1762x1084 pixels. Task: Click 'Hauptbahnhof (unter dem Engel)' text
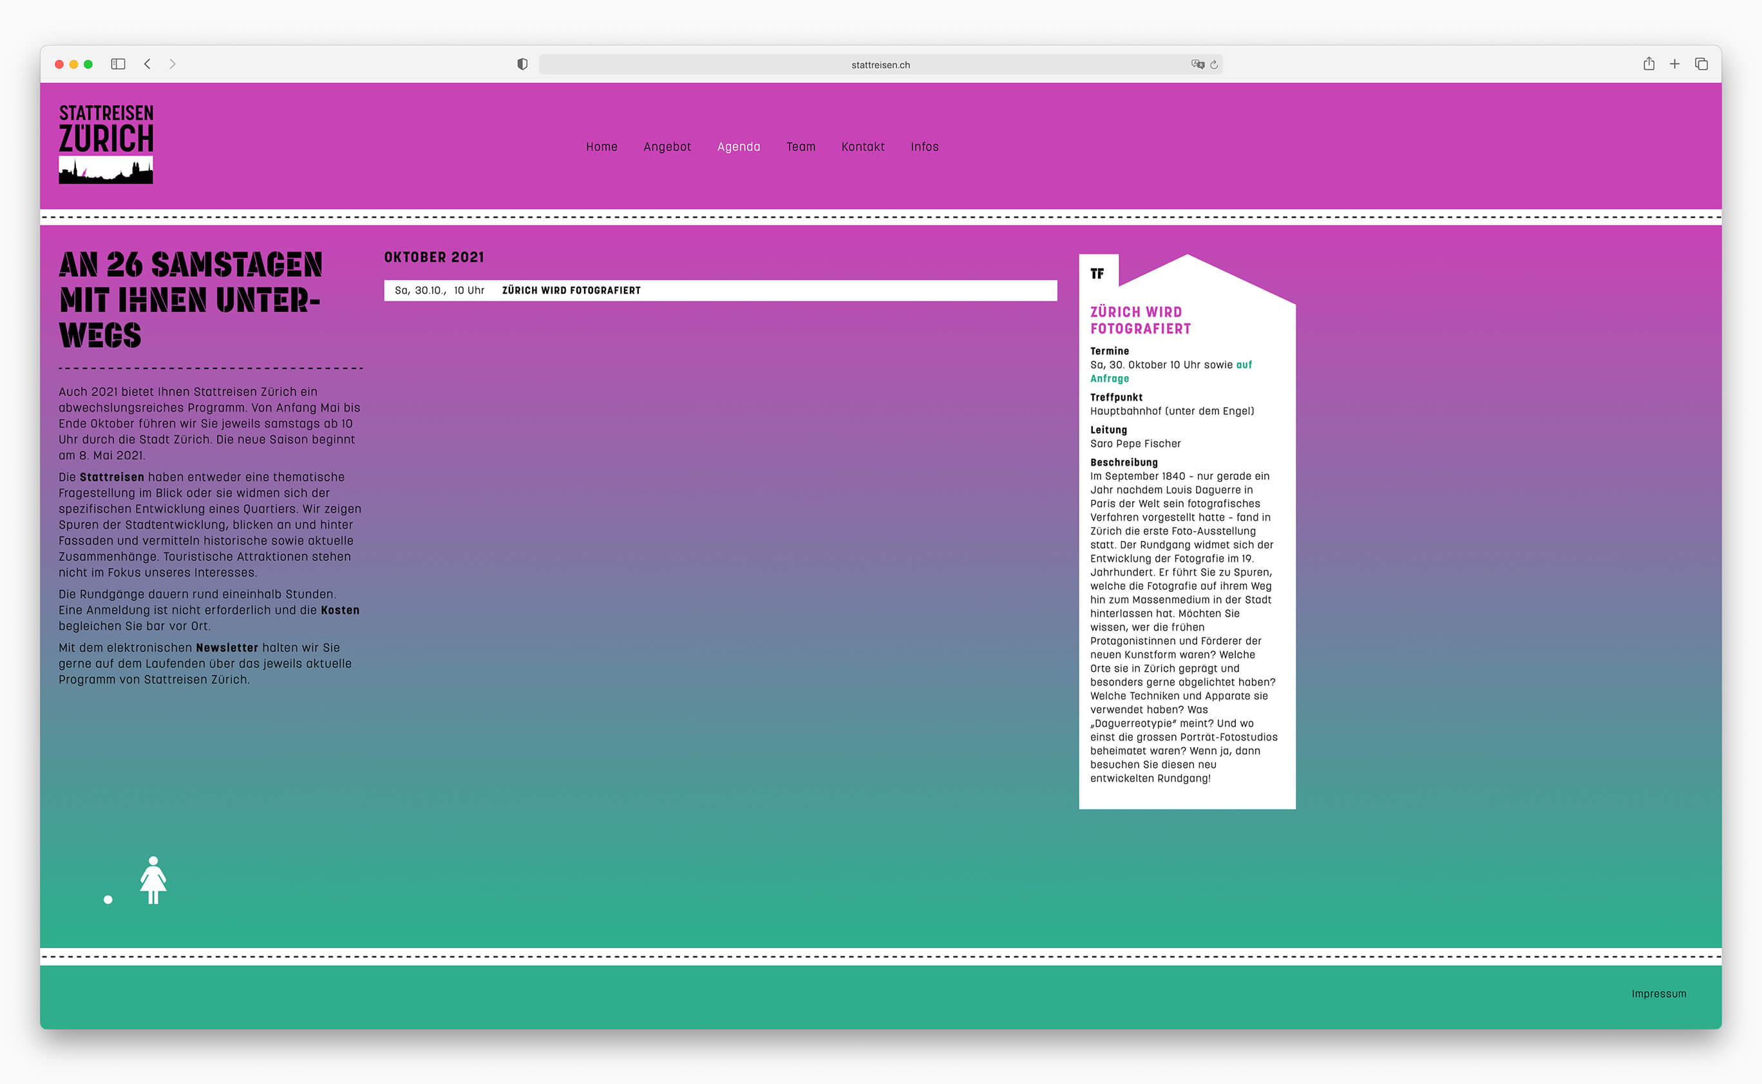tap(1172, 411)
